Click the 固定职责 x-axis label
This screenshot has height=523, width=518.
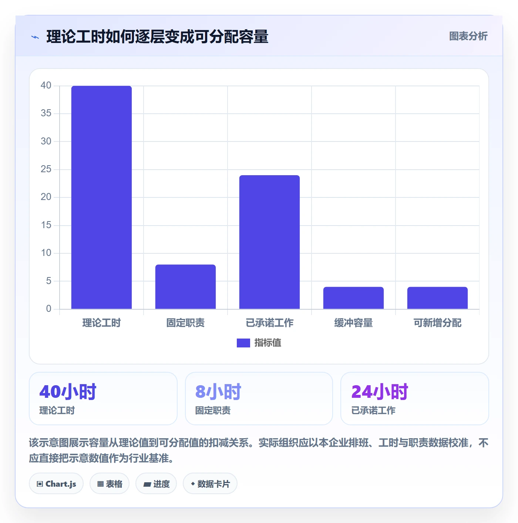pyautogui.click(x=185, y=323)
